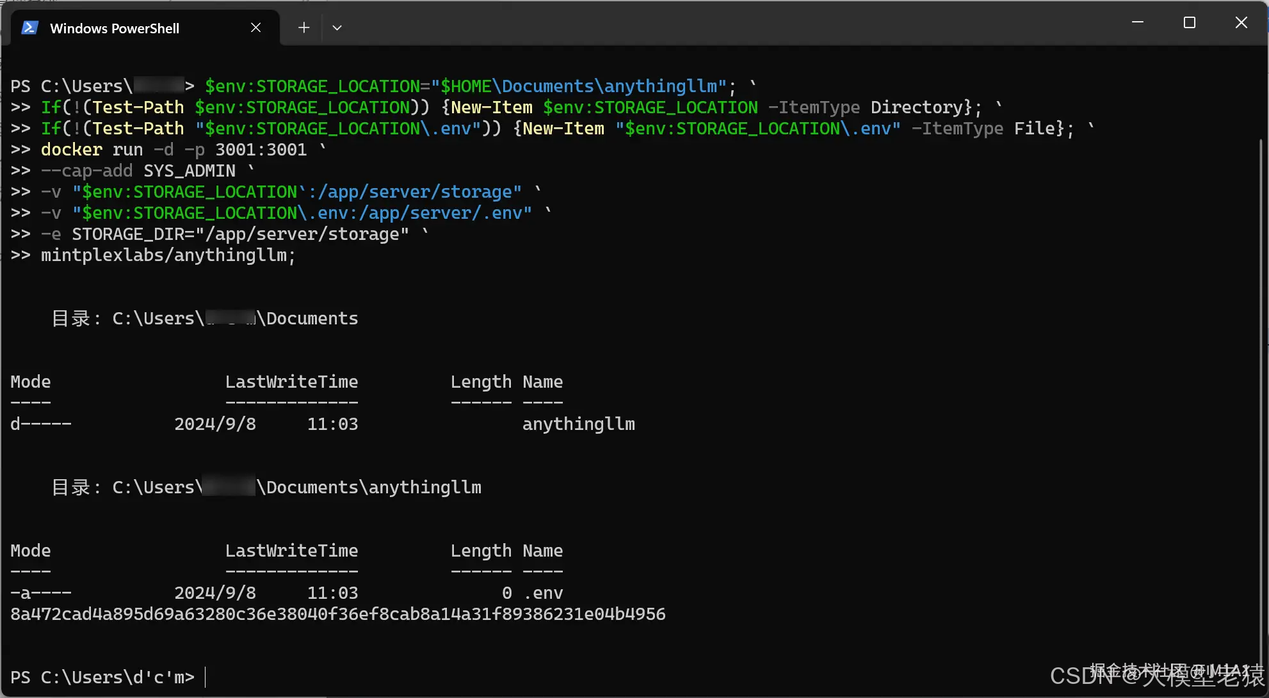Maximize the terminal window
Screen dimensions: 1269x698
point(1190,22)
